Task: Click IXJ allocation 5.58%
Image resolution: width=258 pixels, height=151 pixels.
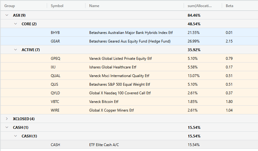Action: [x=193, y=67]
